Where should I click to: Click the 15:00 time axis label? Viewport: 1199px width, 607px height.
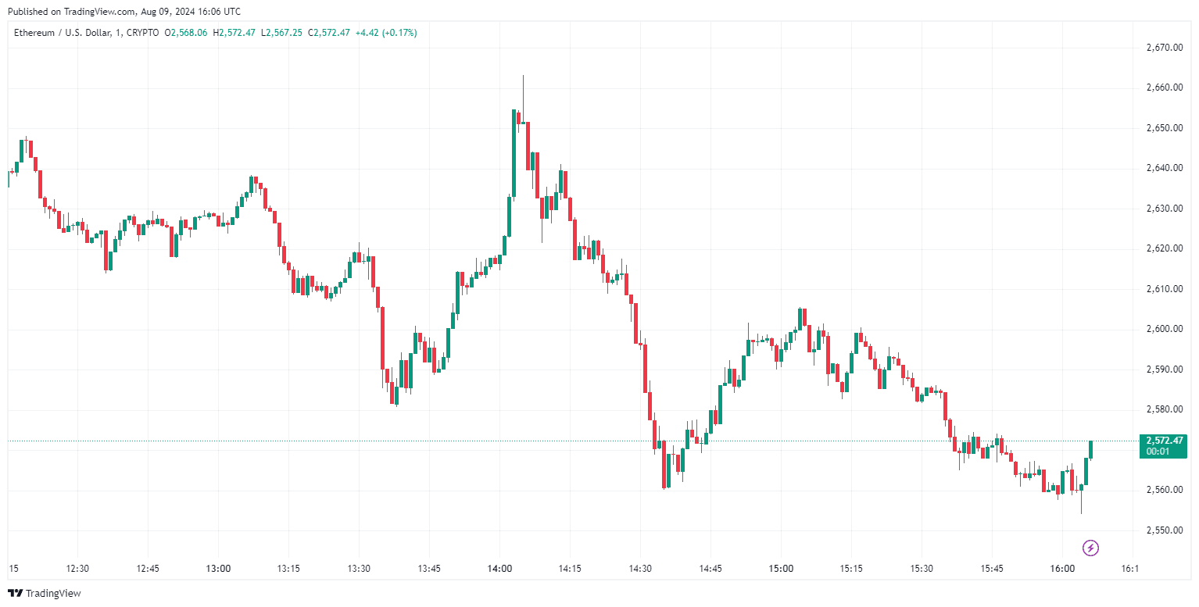click(781, 569)
